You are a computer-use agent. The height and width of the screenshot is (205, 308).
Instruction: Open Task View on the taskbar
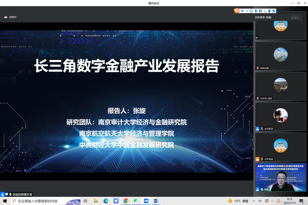(86, 201)
